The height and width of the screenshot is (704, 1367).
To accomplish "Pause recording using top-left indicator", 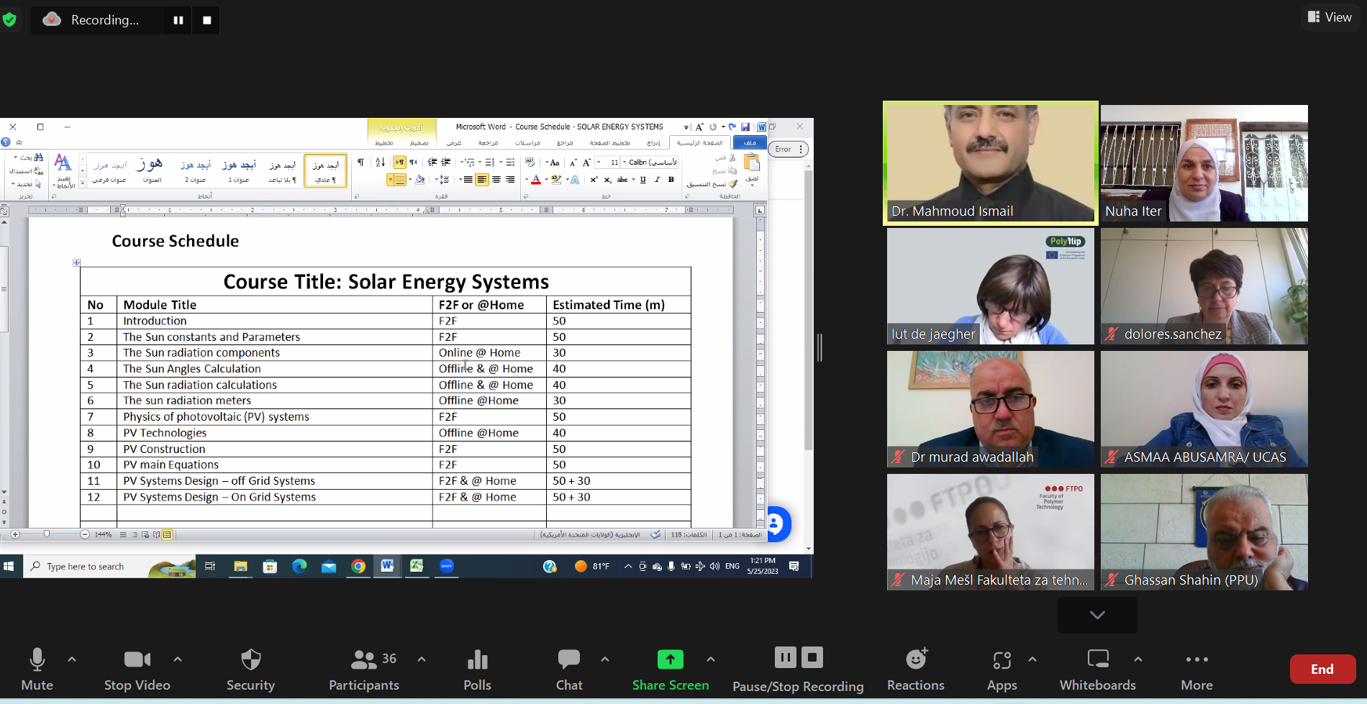I will pos(178,20).
